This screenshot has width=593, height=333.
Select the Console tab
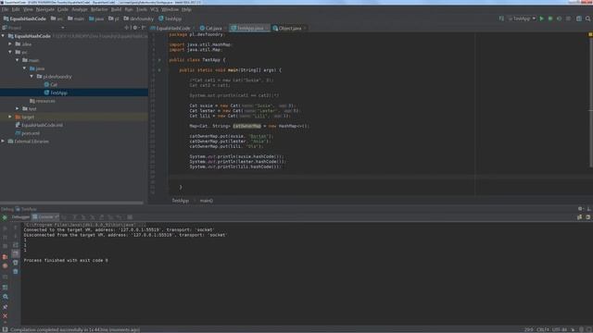coord(45,217)
